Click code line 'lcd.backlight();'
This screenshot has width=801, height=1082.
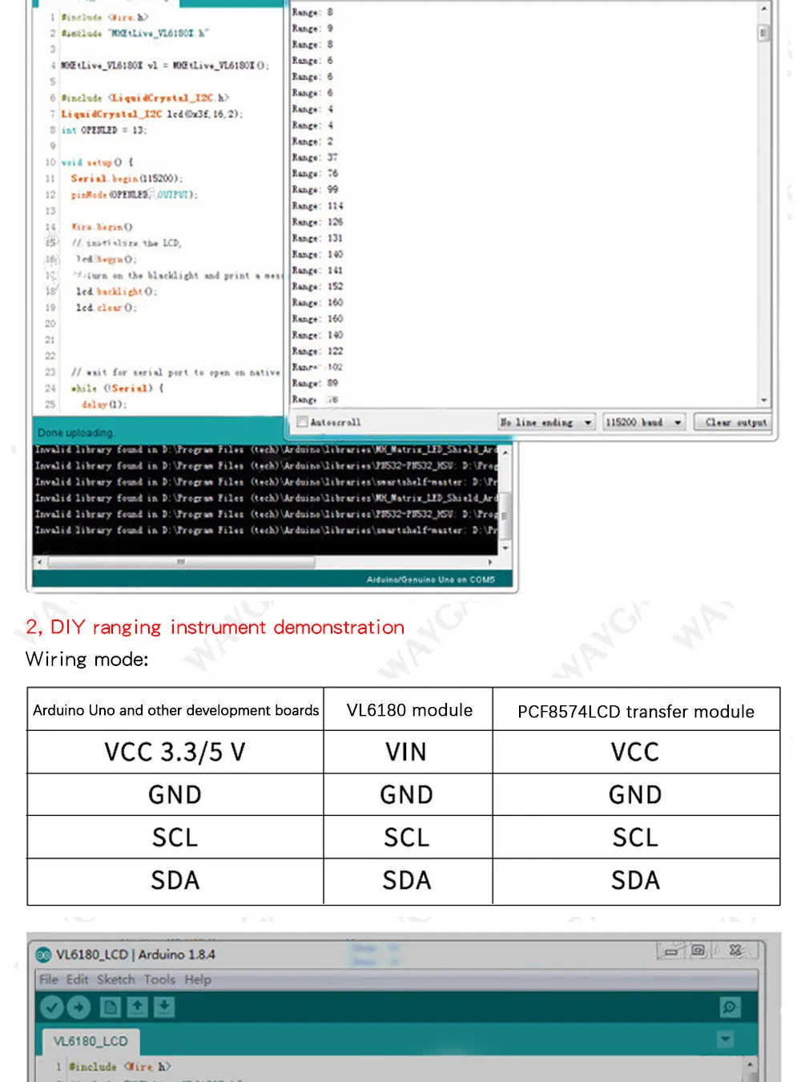point(116,291)
